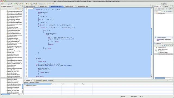This screenshot has height=98, width=174.
Task: Maximize the editor area
Action: click(153, 6)
